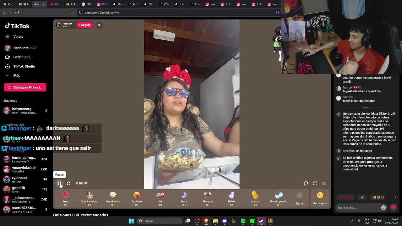Mute the live stream volume
Screen dimensions: 402x226
tap(324, 183)
